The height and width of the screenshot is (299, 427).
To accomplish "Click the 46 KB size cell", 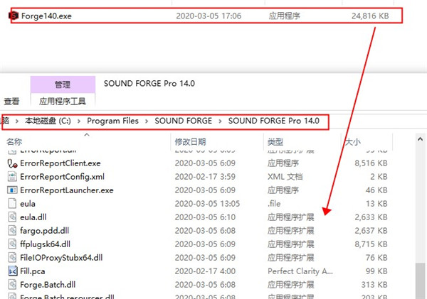I will click(376, 190).
